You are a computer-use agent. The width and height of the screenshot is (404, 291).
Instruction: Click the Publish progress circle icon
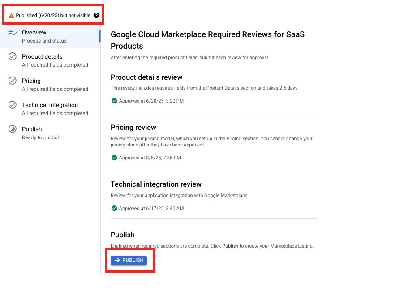(13, 129)
